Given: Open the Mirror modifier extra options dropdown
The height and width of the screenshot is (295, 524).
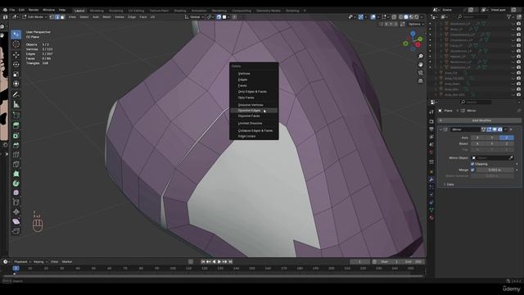Looking at the screenshot, I should click(x=505, y=129).
